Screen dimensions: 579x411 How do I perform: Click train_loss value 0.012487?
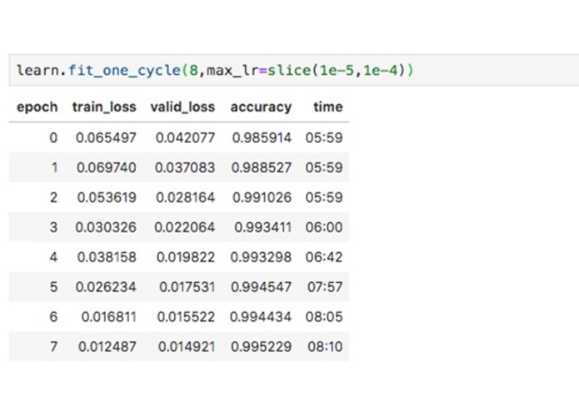click(107, 347)
